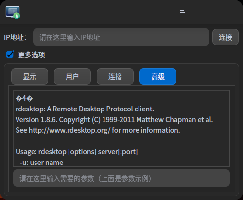Select the 高级 tab
Viewport: 243px width, 200px height.
(x=158, y=76)
